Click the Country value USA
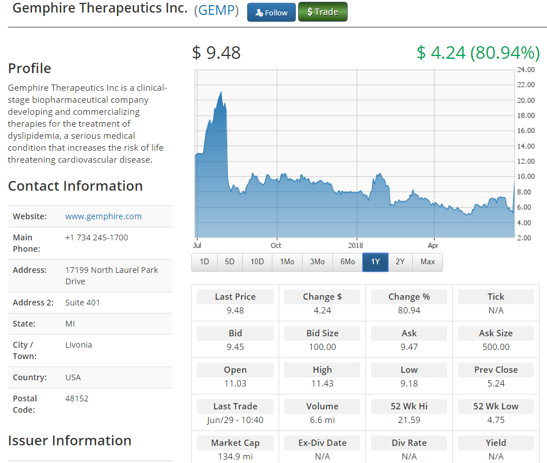 click(x=73, y=377)
